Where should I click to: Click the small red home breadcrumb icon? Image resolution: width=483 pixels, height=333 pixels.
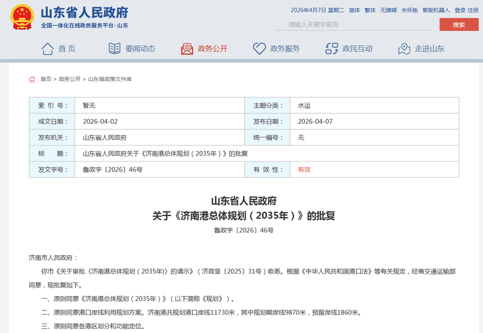coord(32,79)
